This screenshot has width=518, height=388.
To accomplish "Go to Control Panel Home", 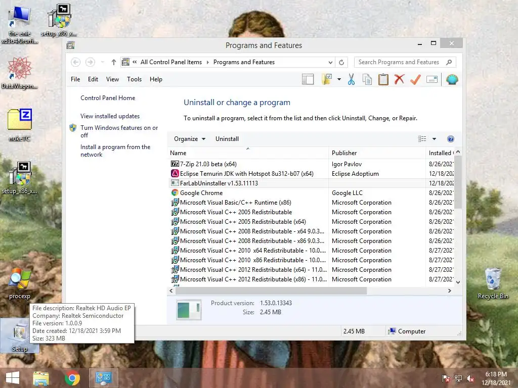I will [108, 98].
